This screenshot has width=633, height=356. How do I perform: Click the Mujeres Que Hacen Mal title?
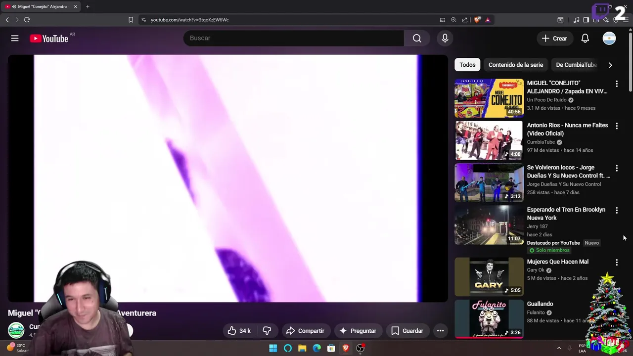(558, 262)
